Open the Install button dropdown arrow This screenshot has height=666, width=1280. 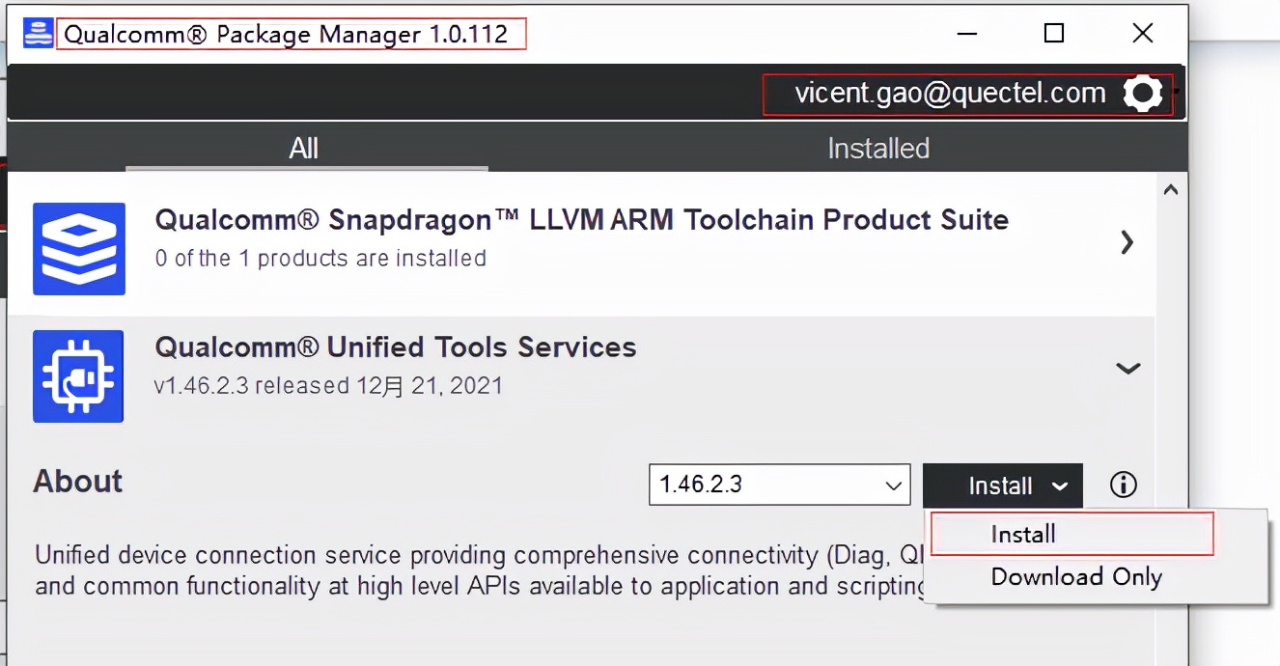[1060, 486]
